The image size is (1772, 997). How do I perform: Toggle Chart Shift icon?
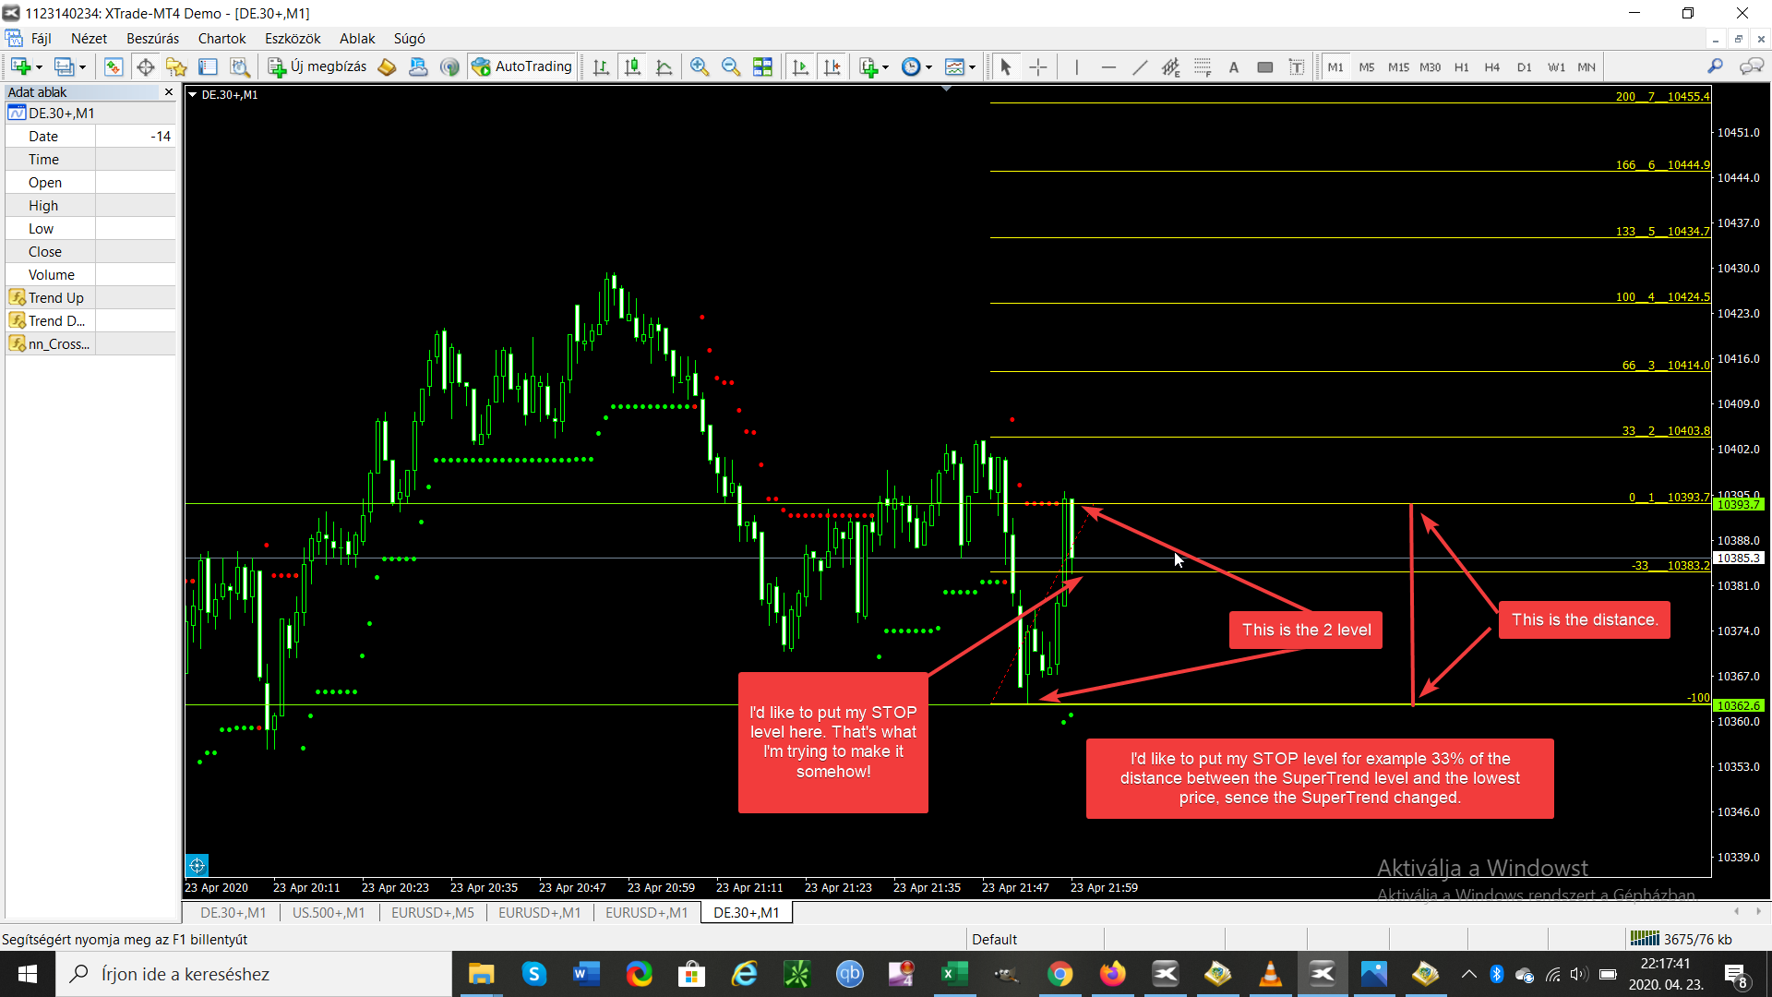pos(832,66)
